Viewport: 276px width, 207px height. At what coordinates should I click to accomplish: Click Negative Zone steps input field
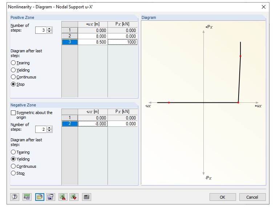click(41, 129)
